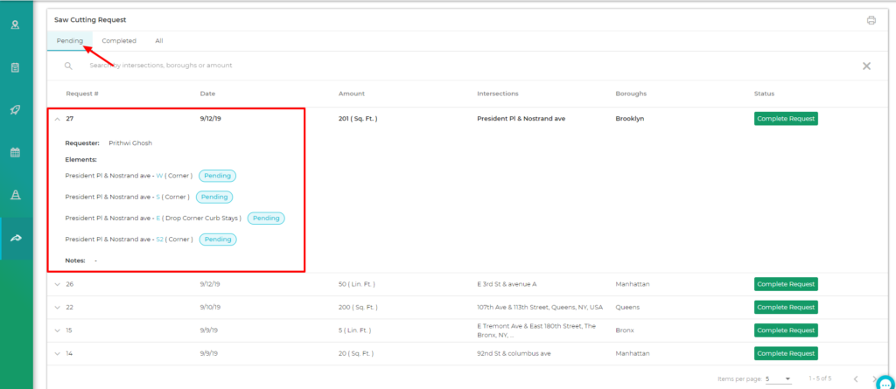Open the rocket sidebar icon
This screenshot has width=896, height=389.
[15, 109]
